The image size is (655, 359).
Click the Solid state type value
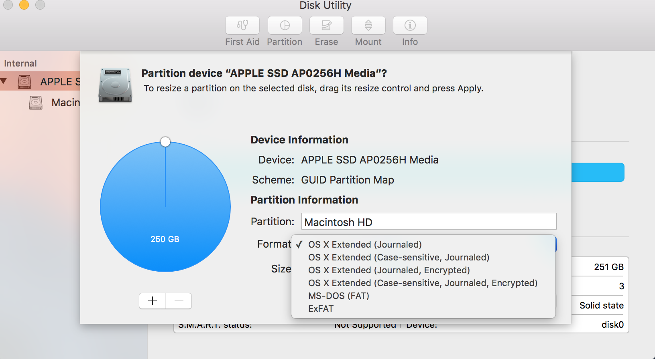click(x=602, y=305)
